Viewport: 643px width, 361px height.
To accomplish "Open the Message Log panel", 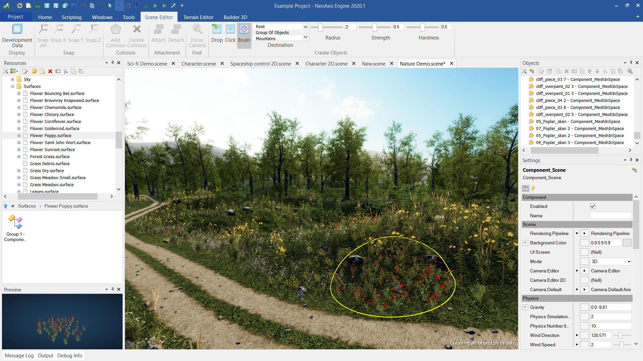I will click(x=19, y=355).
